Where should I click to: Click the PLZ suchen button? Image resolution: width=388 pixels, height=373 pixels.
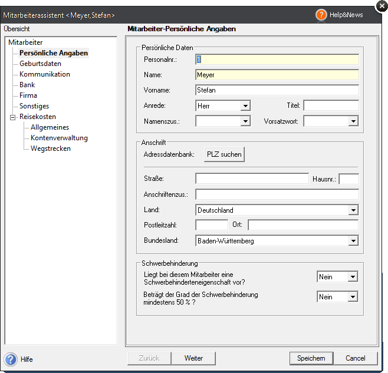pyautogui.click(x=224, y=154)
